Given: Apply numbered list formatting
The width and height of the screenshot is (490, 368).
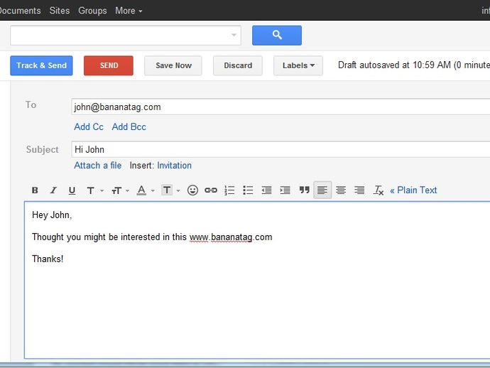Looking at the screenshot, I should pyautogui.click(x=229, y=190).
